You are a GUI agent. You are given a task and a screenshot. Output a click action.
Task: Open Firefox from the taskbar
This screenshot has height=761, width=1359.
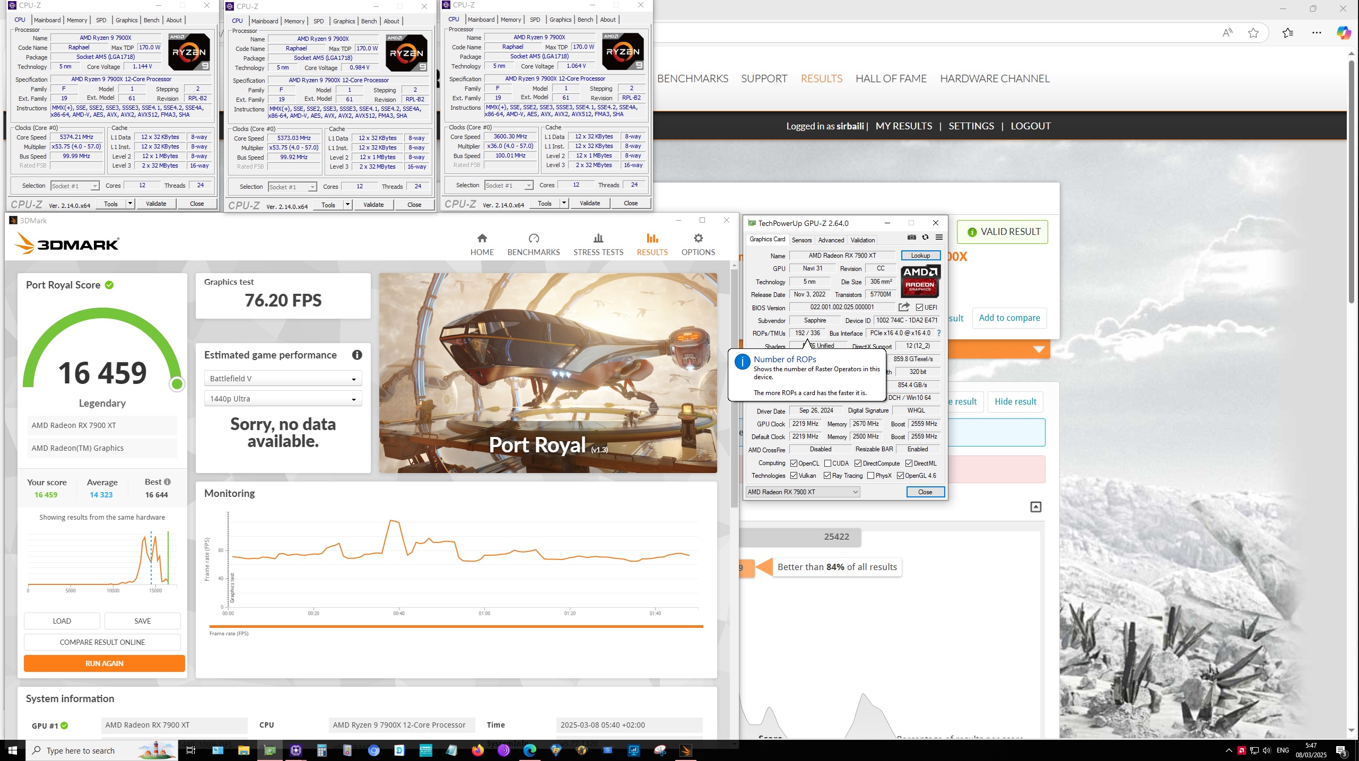pyautogui.click(x=477, y=750)
